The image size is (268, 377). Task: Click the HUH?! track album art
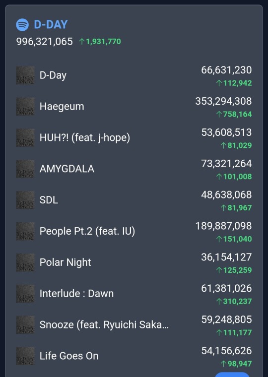click(x=25, y=137)
